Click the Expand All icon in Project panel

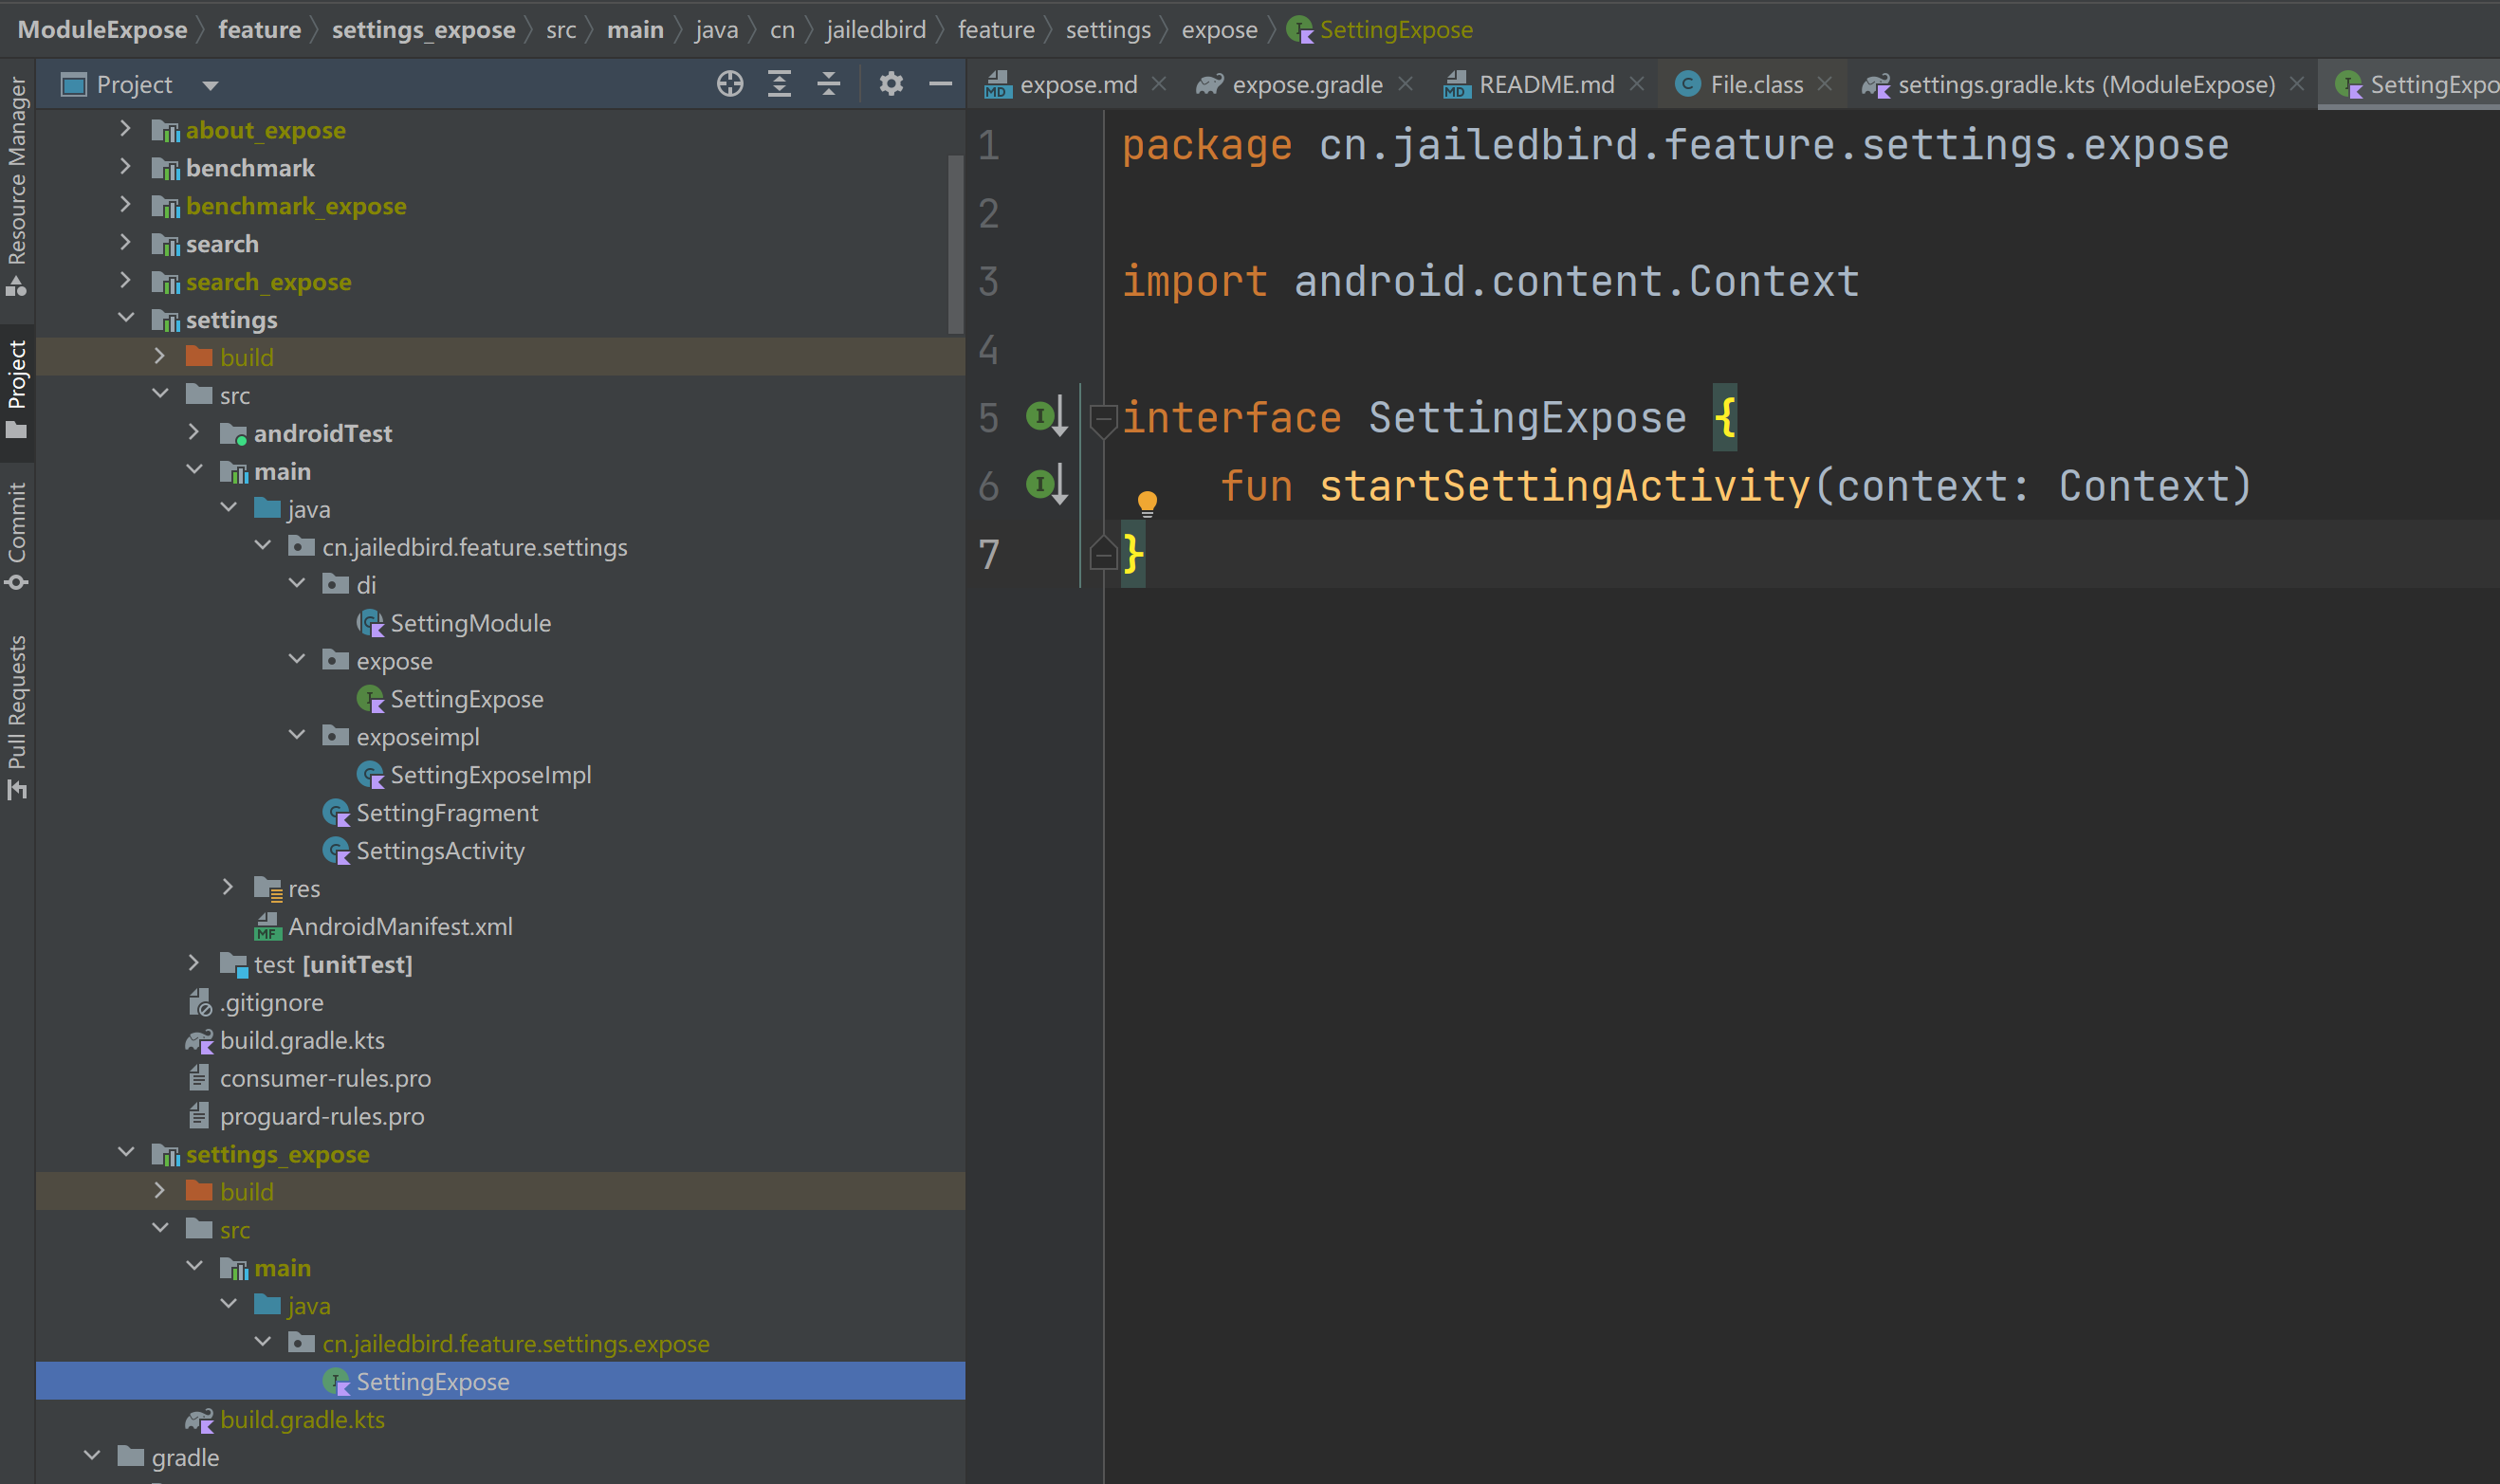(x=779, y=84)
